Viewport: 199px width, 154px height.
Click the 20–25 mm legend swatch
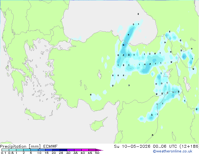coord(56,150)
